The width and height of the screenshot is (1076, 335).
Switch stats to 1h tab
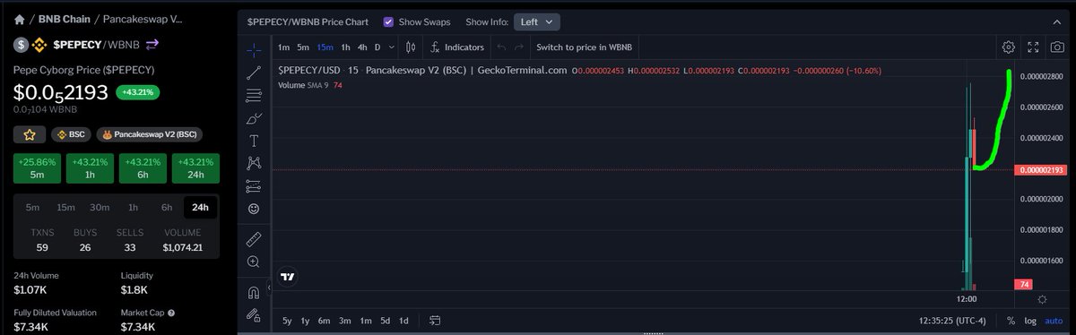pyautogui.click(x=133, y=207)
